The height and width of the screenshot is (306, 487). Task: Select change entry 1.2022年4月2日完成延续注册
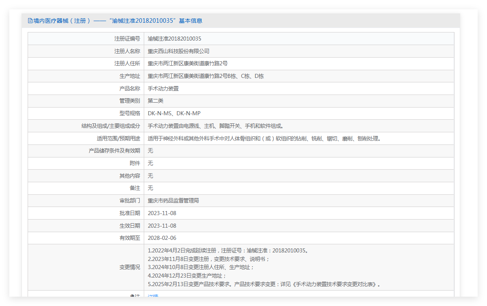pos(229,250)
